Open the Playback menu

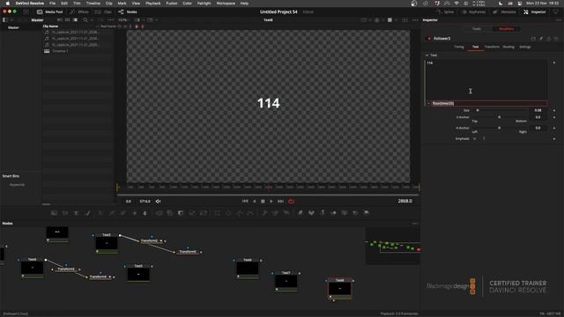point(152,4)
